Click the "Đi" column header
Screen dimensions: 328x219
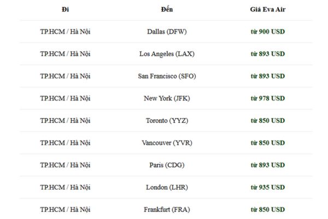point(66,9)
